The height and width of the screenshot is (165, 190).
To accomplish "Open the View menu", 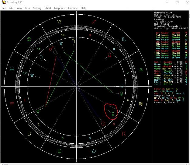I will [x=19, y=8].
